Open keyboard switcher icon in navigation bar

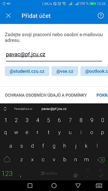coord(99,186)
